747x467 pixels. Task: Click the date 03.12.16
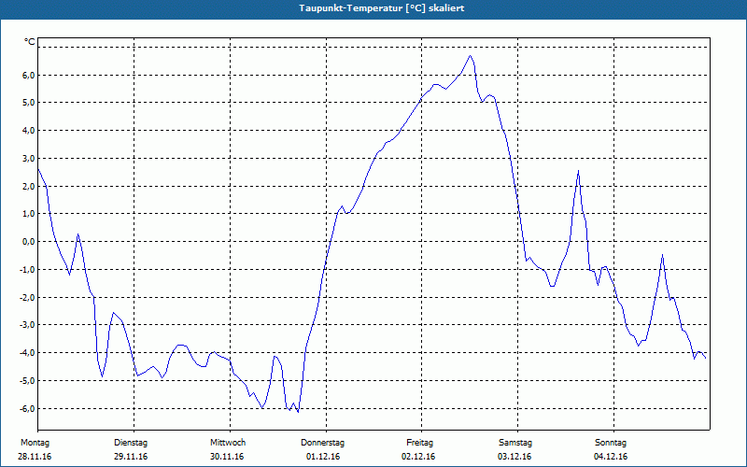[x=514, y=457]
